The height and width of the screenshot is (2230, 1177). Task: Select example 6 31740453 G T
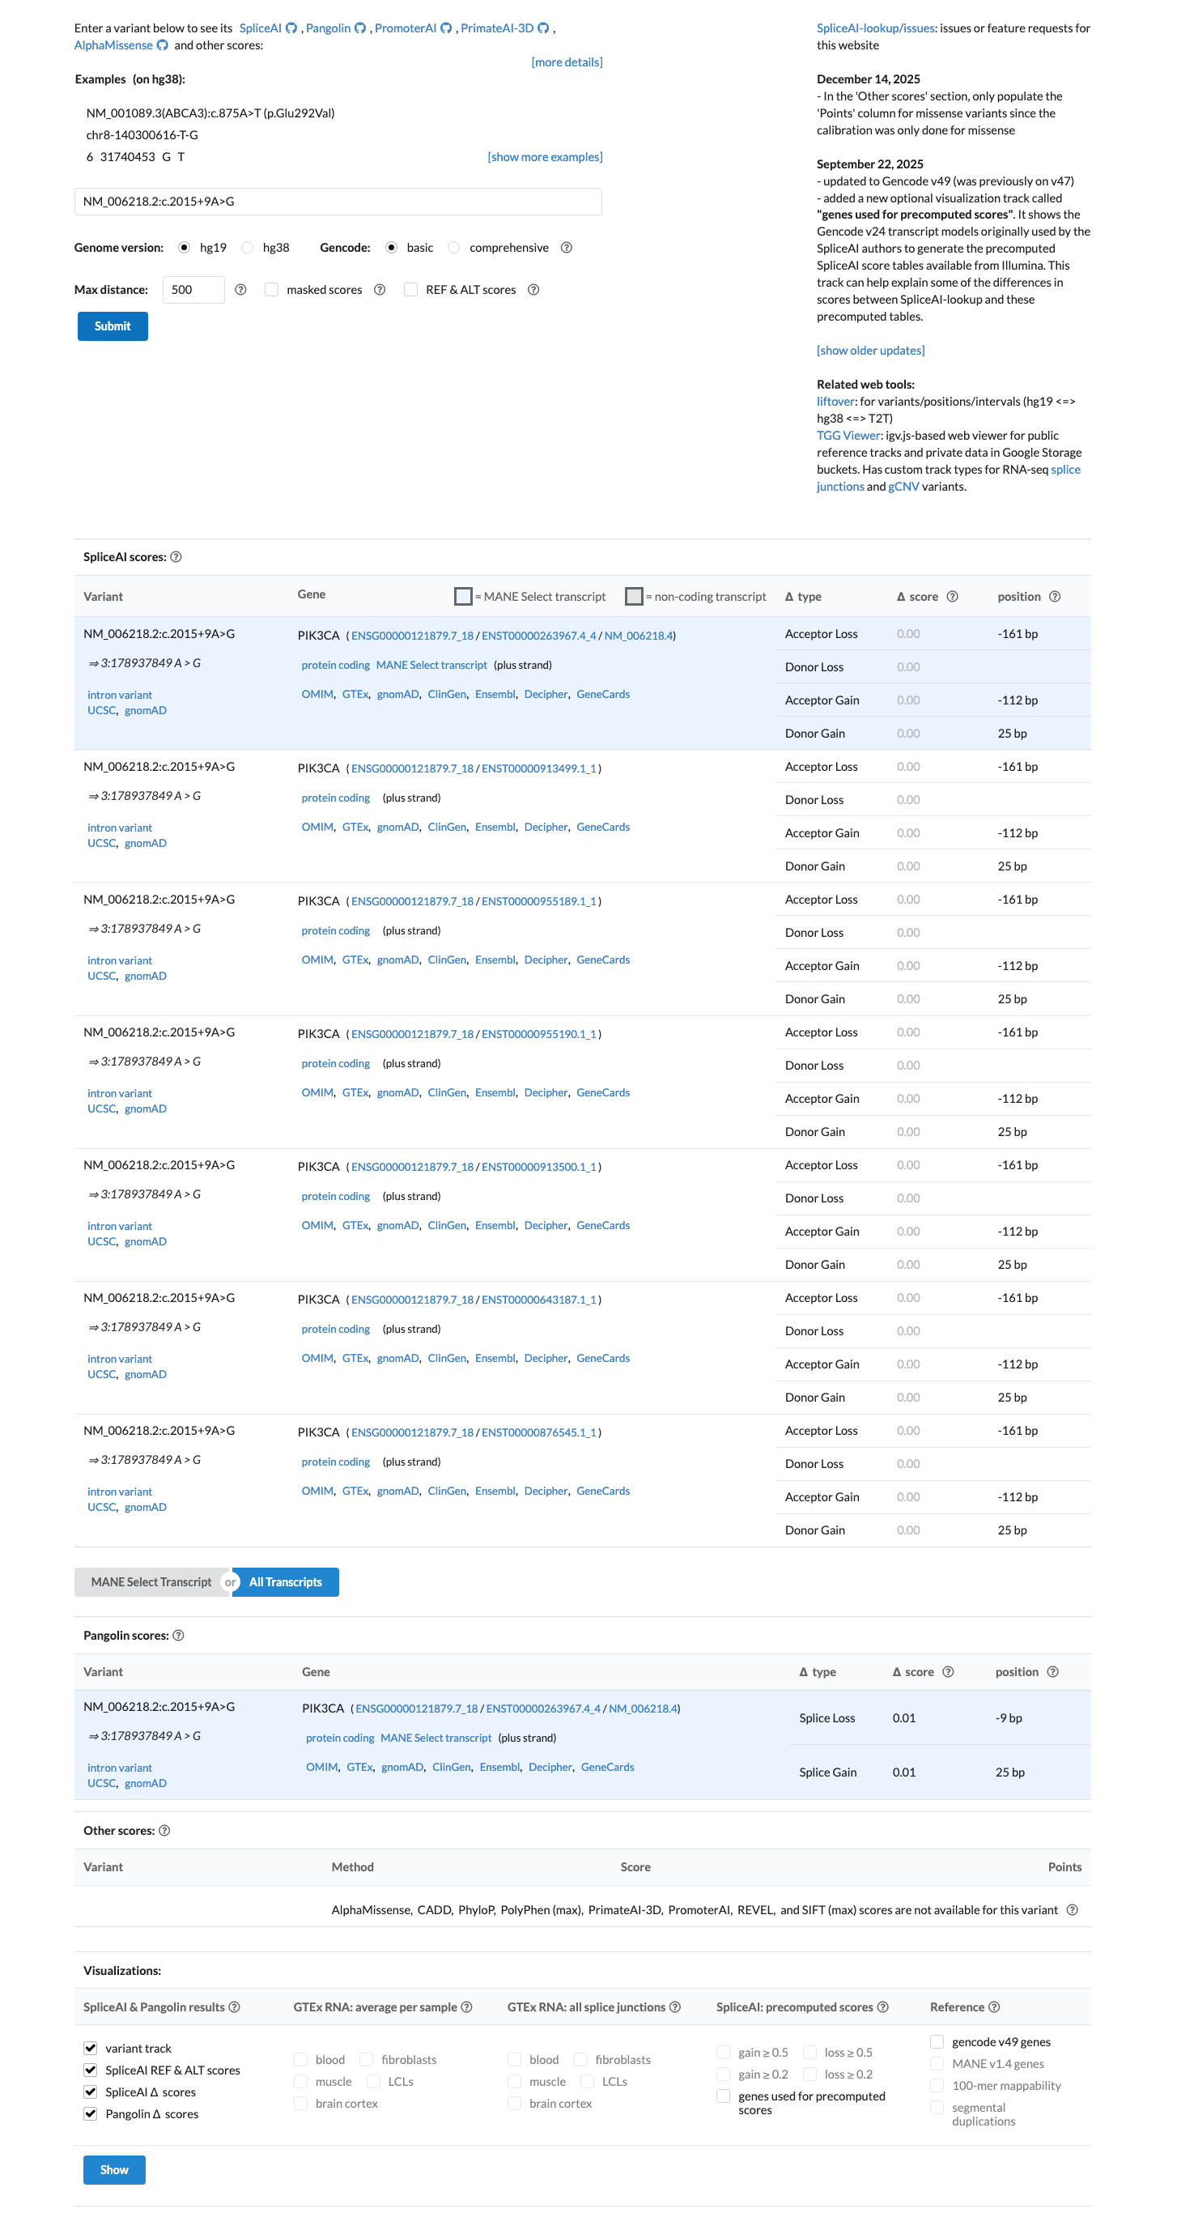point(135,157)
